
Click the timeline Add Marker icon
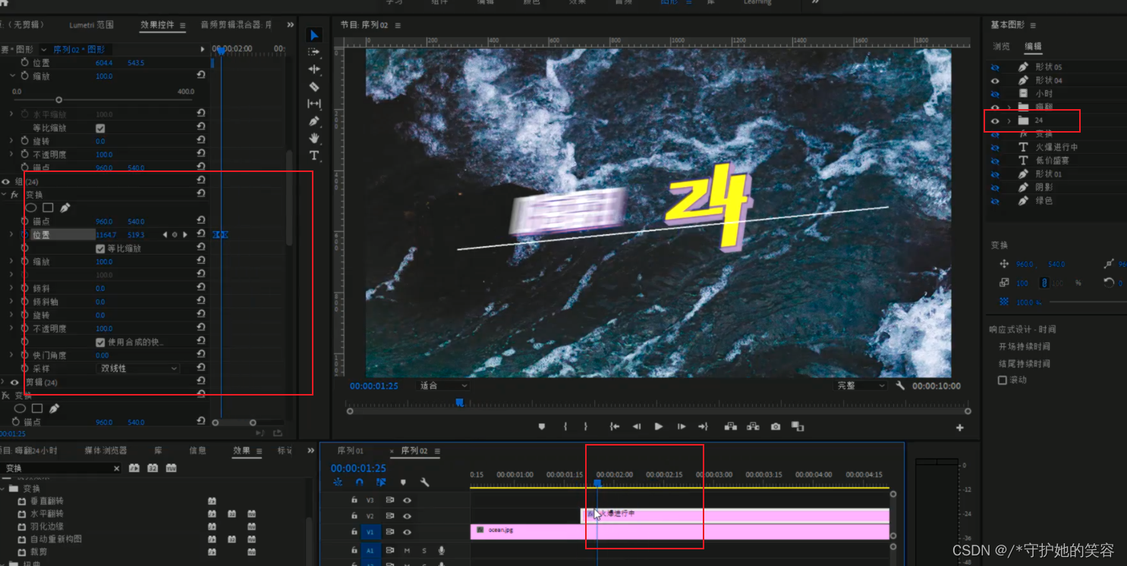click(x=403, y=482)
